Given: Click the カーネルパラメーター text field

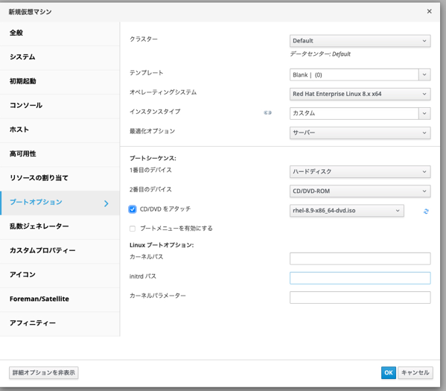Looking at the screenshot, I should [360, 297].
